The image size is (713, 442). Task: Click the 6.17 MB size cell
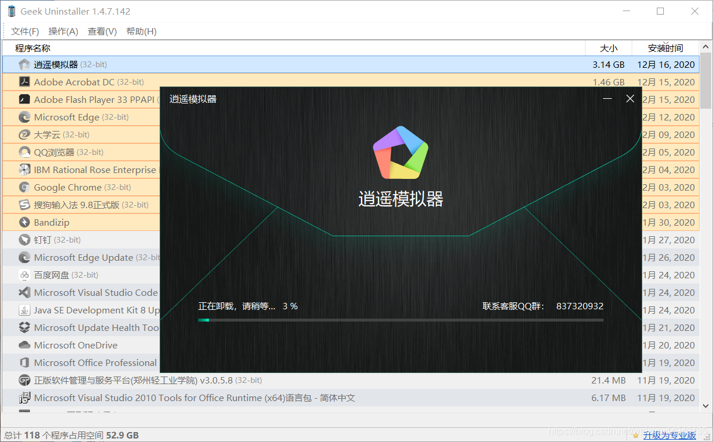click(608, 398)
